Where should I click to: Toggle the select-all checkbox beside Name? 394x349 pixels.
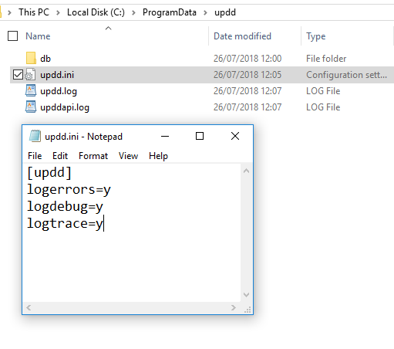(x=12, y=36)
